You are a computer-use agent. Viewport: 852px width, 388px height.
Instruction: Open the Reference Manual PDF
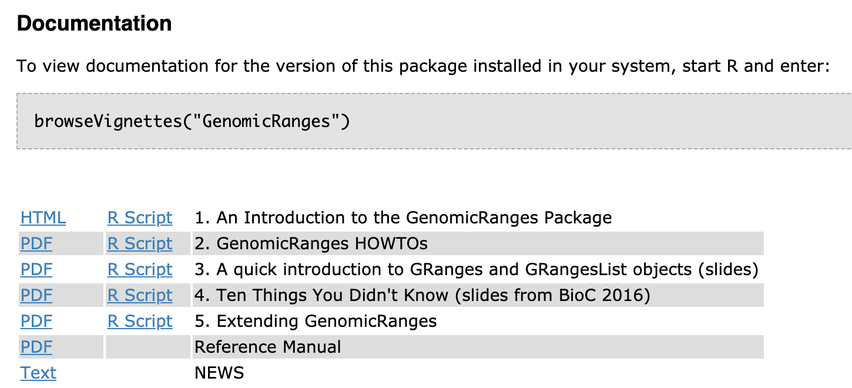[36, 347]
